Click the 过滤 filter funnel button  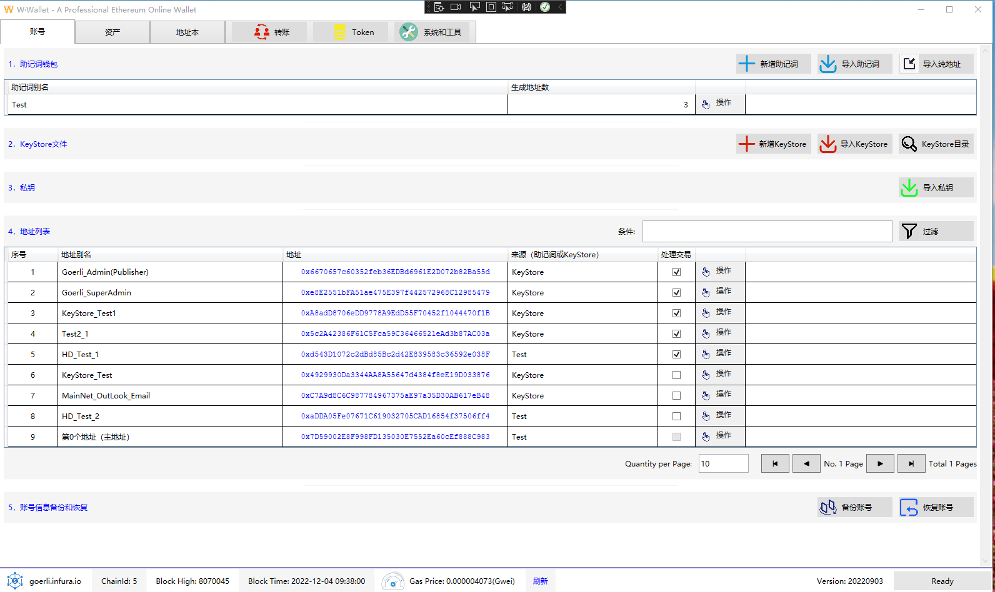[x=936, y=231]
